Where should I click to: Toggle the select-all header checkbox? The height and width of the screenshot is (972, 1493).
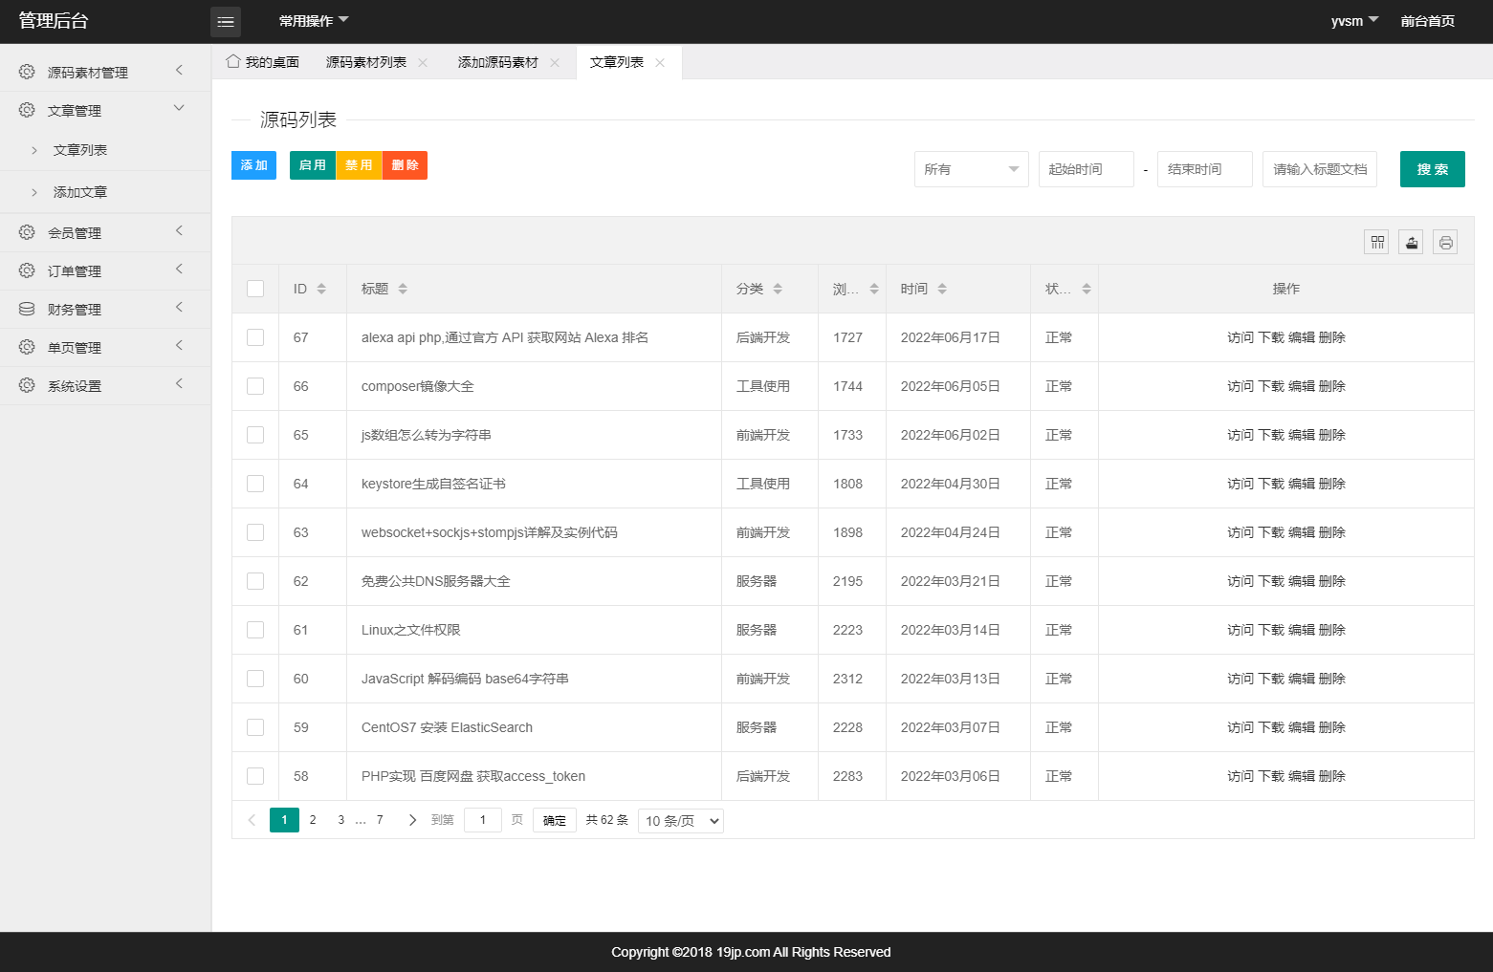click(255, 289)
